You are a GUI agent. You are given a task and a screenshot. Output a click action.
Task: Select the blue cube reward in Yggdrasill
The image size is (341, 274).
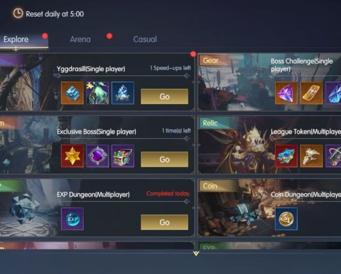[x=72, y=93]
